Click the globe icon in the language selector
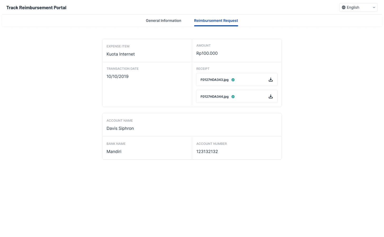The width and height of the screenshot is (384, 237). click(x=343, y=7)
